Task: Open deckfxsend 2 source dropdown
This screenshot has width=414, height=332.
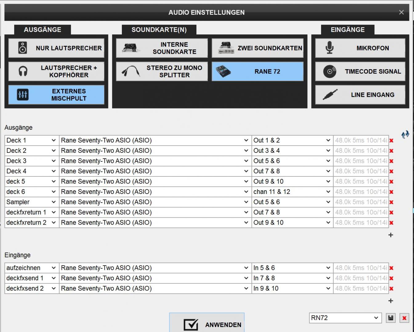Action: [32, 288]
